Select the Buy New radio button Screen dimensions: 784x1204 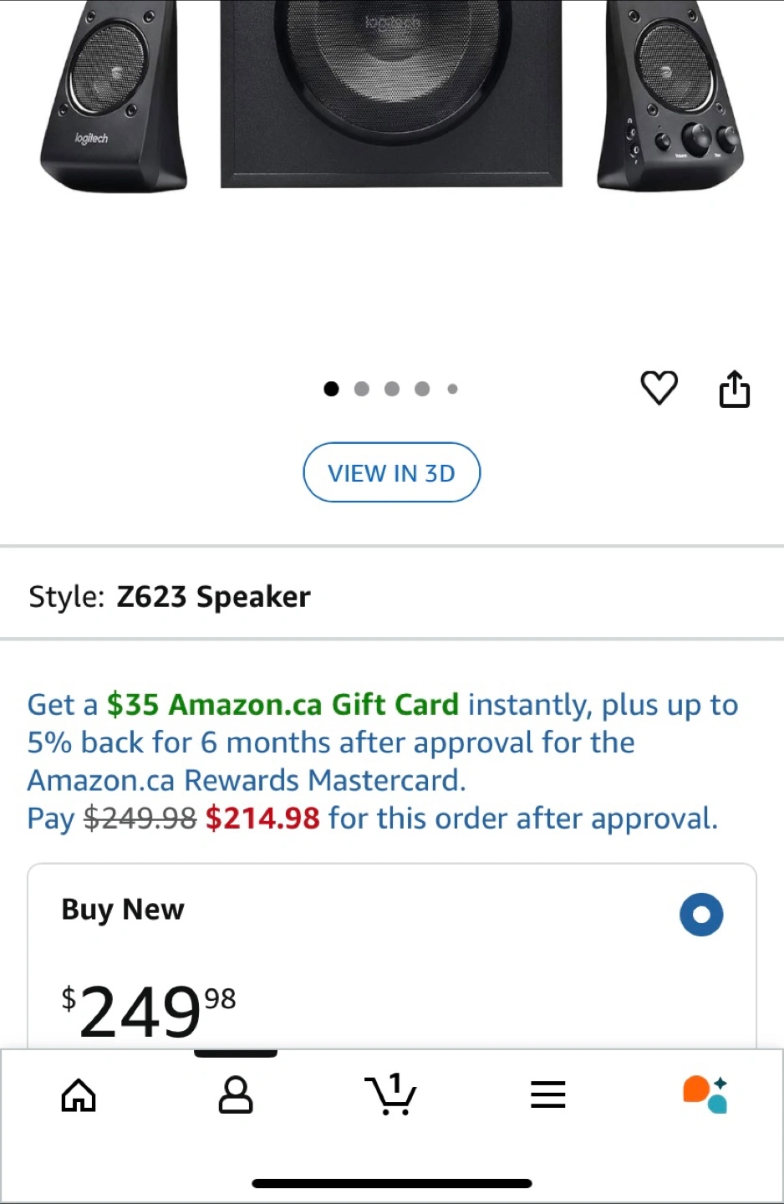coord(700,914)
